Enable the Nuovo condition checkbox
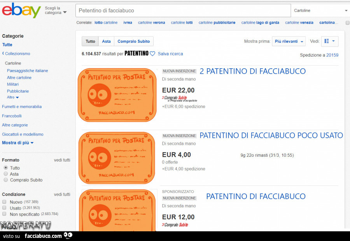This screenshot has height=241, width=350. [x=4, y=202]
